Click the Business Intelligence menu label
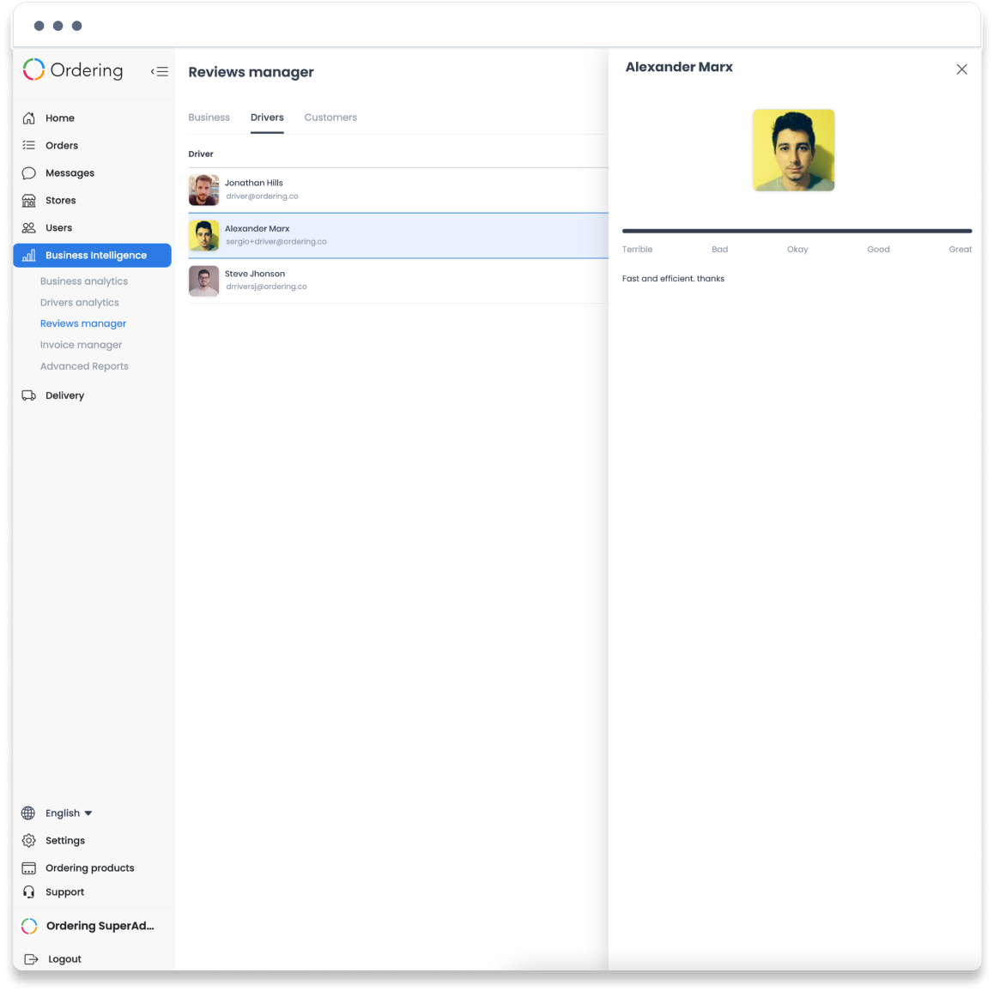The image size is (994, 991). pos(96,256)
